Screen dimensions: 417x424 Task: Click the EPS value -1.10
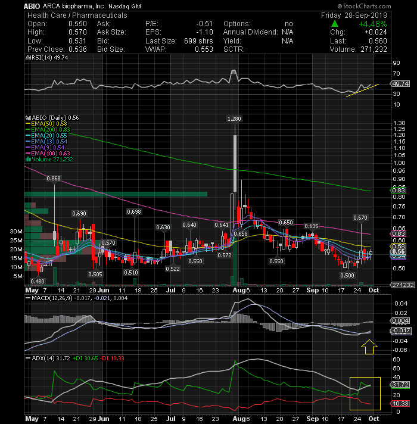204,32
